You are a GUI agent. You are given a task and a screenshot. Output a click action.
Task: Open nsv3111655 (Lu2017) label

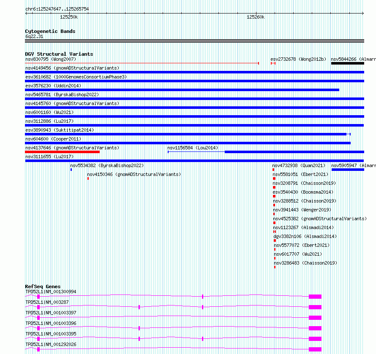tap(49, 157)
